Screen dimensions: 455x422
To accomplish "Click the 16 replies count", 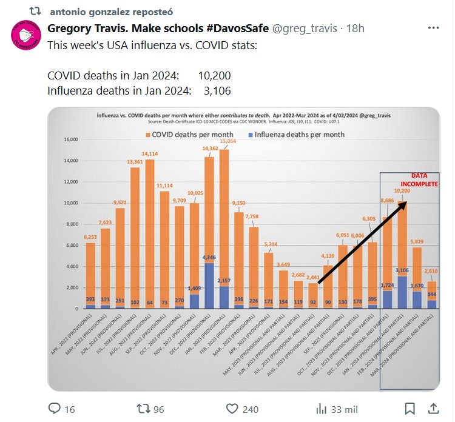I will 69,409.
